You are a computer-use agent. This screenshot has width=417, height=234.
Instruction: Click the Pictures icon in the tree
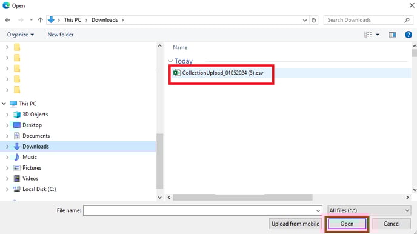[x=17, y=168]
